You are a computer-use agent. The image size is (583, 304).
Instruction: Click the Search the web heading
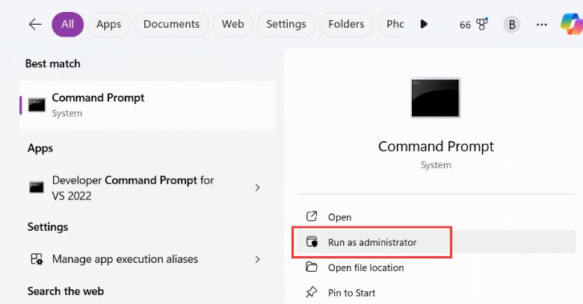pyautogui.click(x=66, y=291)
